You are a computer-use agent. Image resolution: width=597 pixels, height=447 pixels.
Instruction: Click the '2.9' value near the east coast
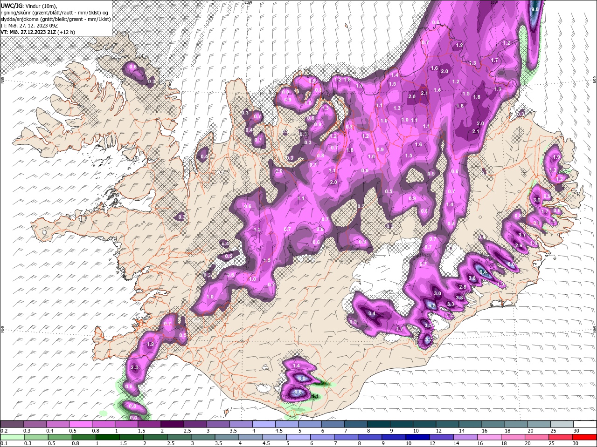click(518, 245)
